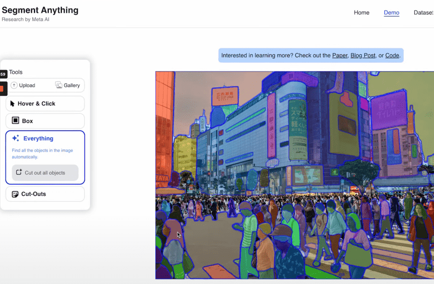Select the Hover & Click cursor icon
Screen dimensions: 434x284
point(12,103)
